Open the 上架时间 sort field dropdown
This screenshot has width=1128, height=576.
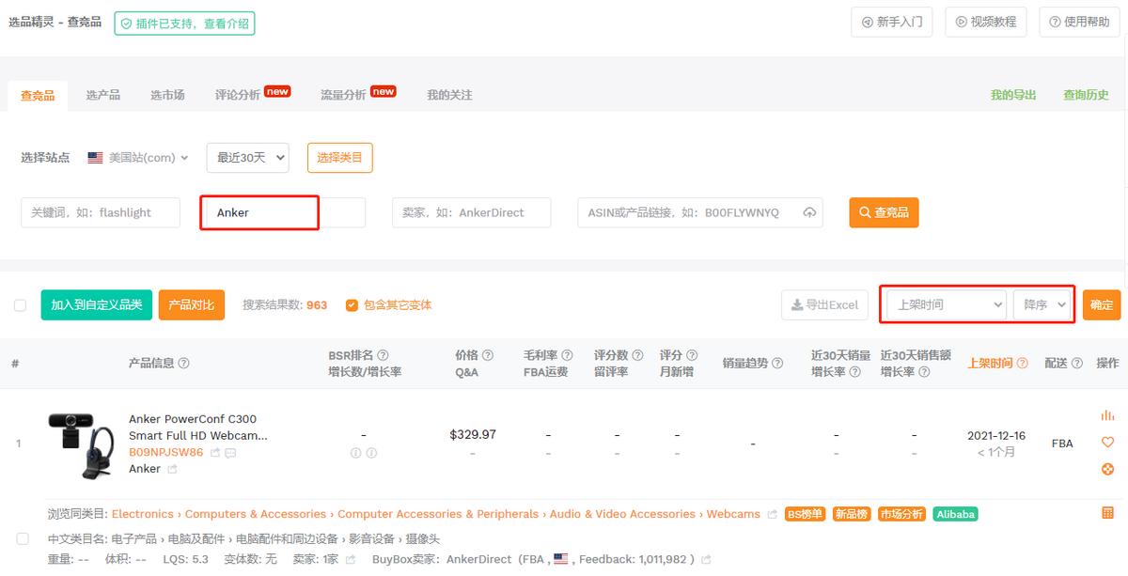tap(943, 304)
